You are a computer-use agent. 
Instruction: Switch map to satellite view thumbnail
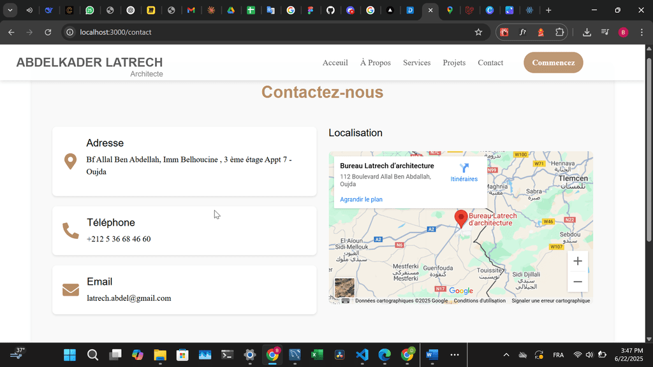(x=344, y=287)
